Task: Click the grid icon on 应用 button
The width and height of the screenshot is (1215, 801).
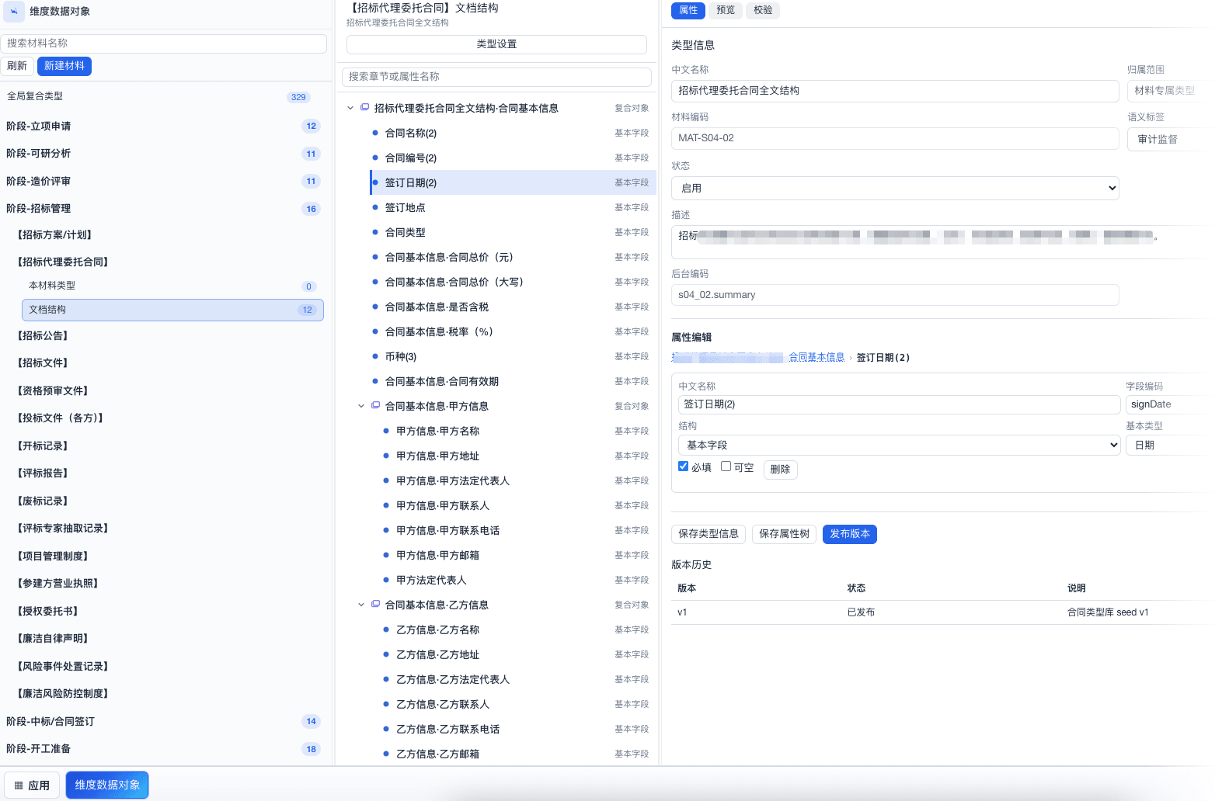Action: tap(19, 785)
